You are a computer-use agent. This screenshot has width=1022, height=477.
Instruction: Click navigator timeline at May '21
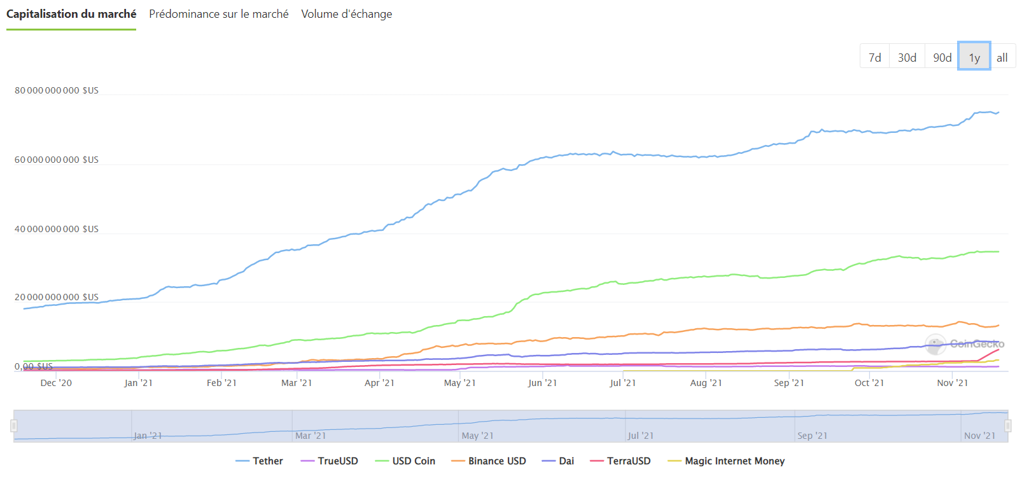coord(477,436)
